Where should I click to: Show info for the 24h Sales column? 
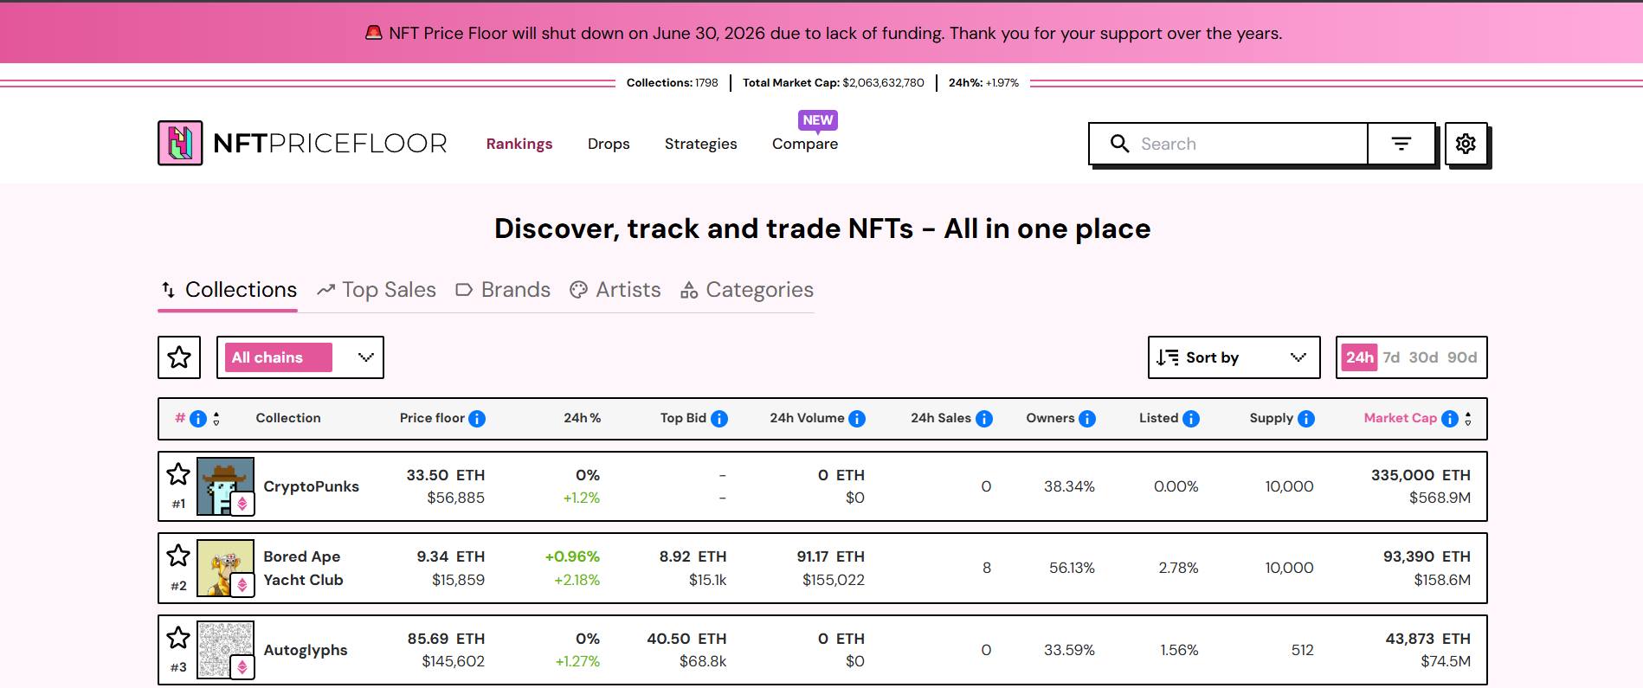pyautogui.click(x=984, y=419)
